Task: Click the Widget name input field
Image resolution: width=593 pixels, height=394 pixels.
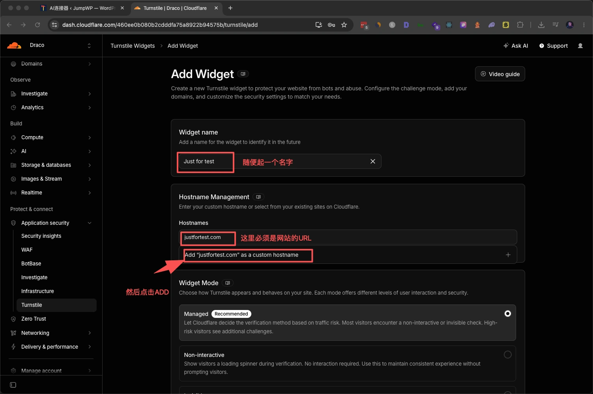Action: pyautogui.click(x=280, y=161)
